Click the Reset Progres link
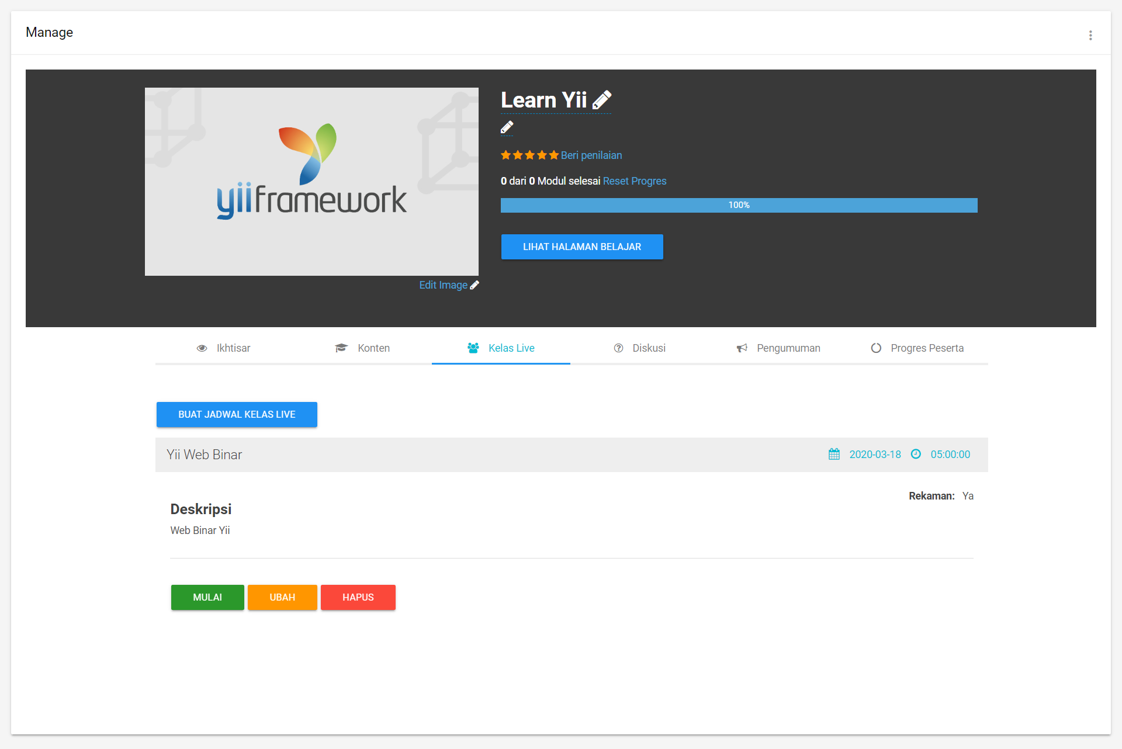The height and width of the screenshot is (749, 1122). (635, 181)
